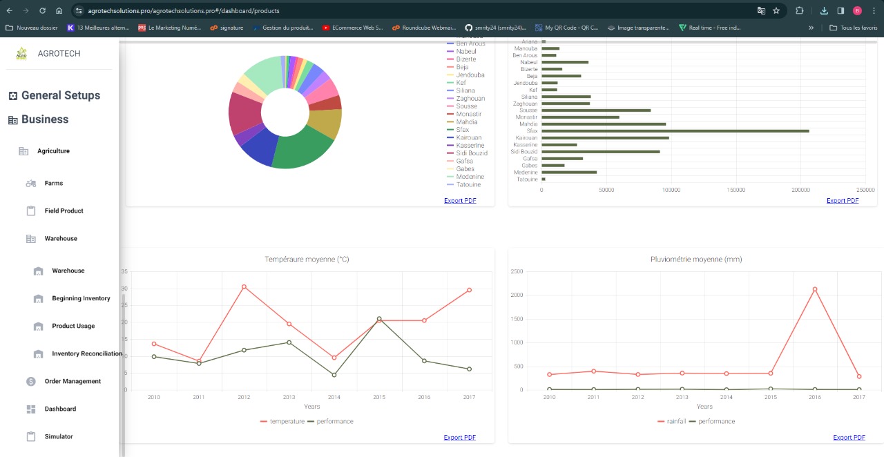This screenshot has width=884, height=457.
Task: Click the Simulator clipboard icon
Action: click(31, 437)
